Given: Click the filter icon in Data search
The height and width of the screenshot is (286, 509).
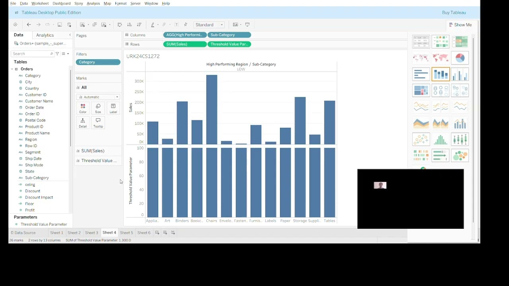Looking at the screenshot, I should tap(57, 54).
